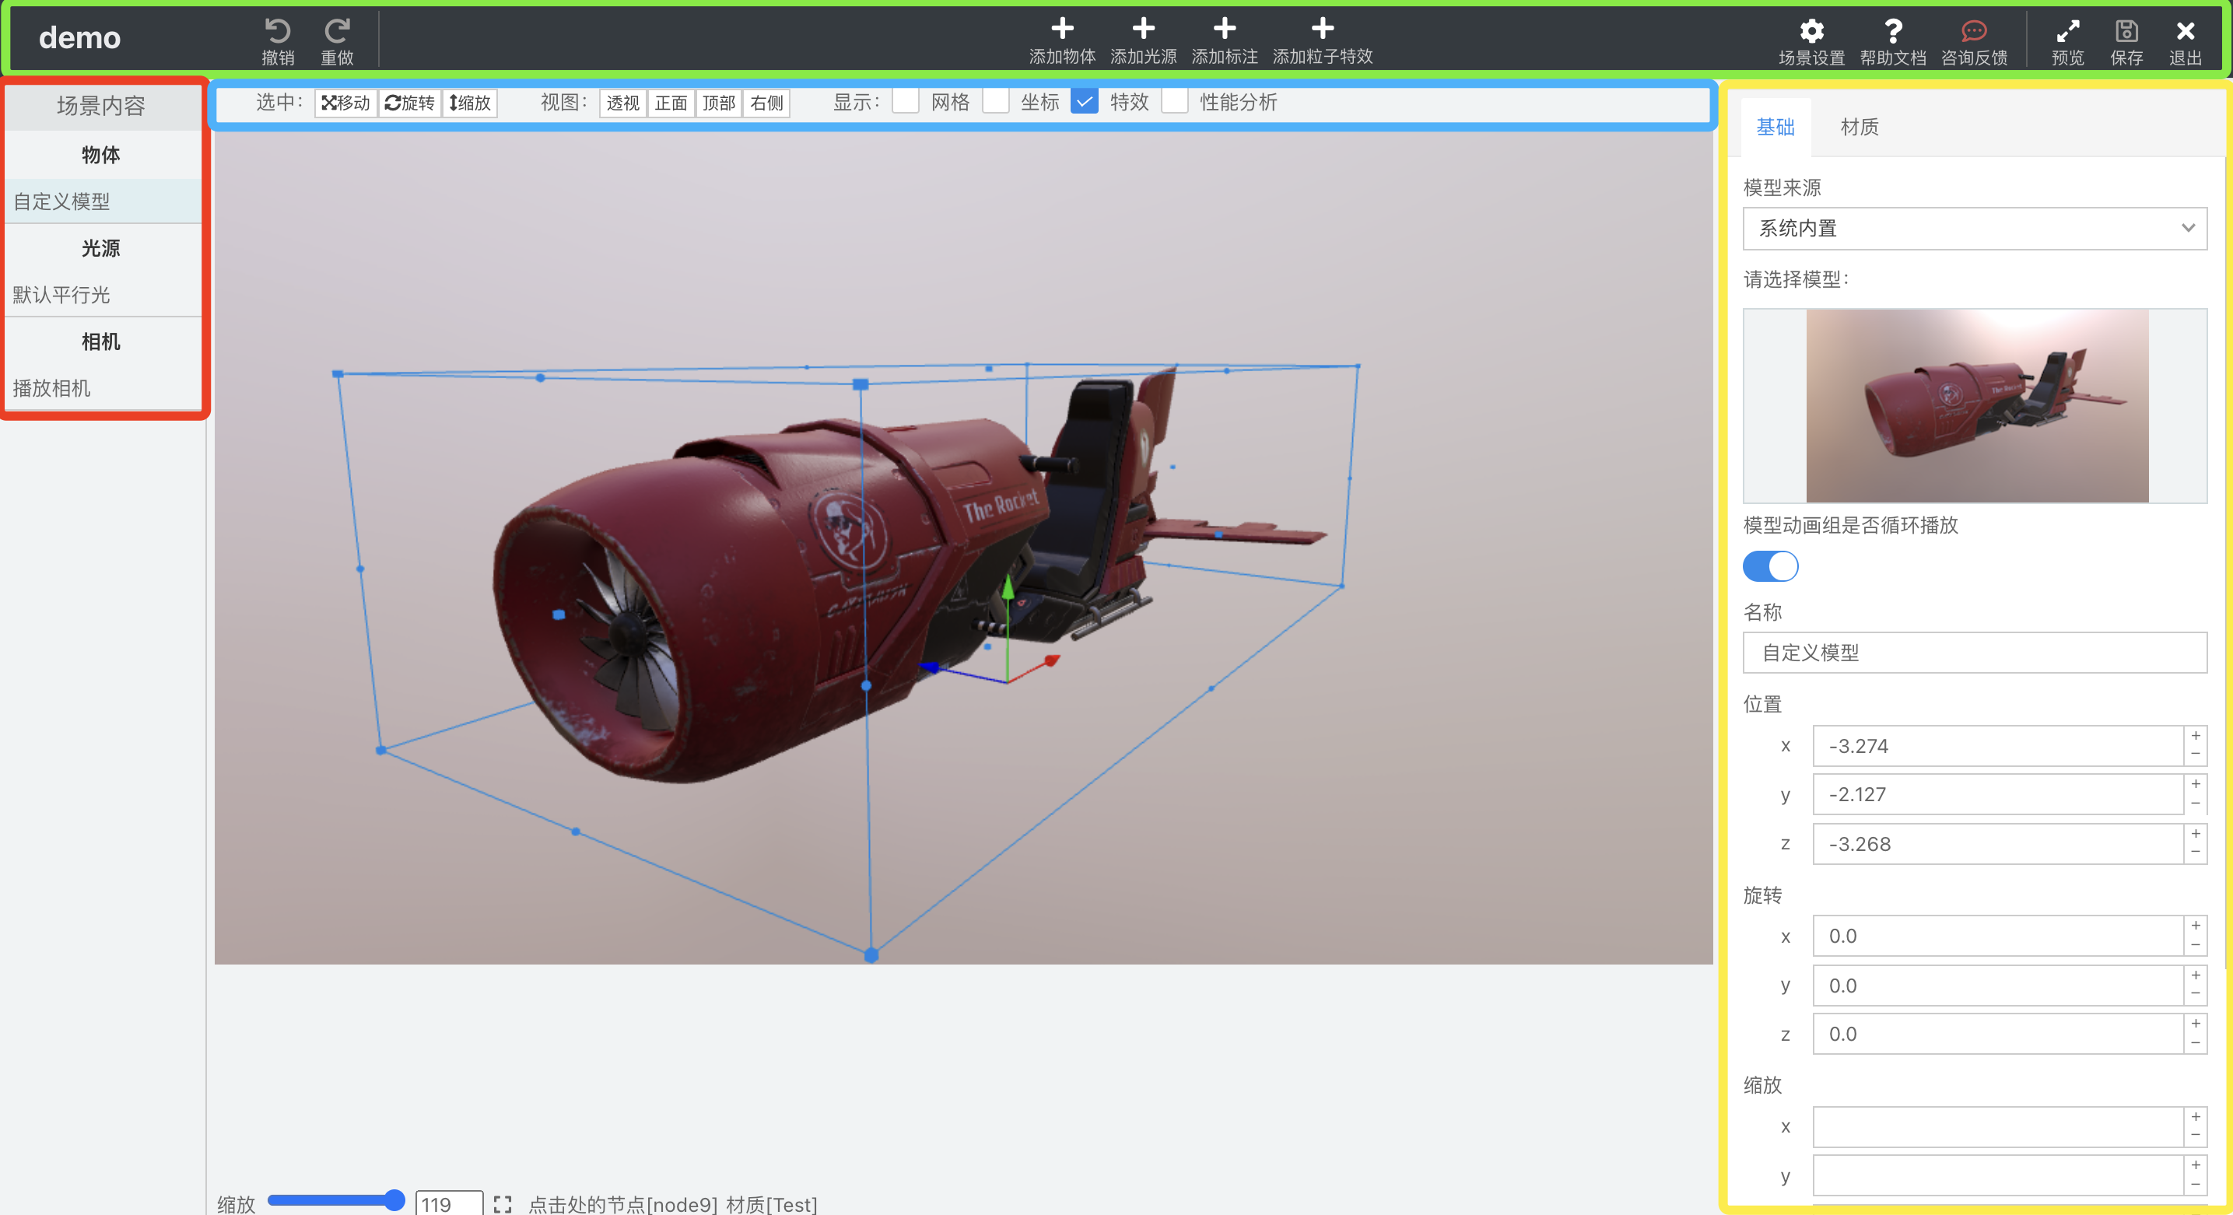Select the 旋转 rotate tool
This screenshot has width=2233, height=1215.
410,103
